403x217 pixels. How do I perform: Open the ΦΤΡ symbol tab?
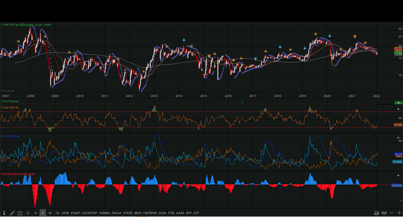pyautogui.click(x=189, y=213)
